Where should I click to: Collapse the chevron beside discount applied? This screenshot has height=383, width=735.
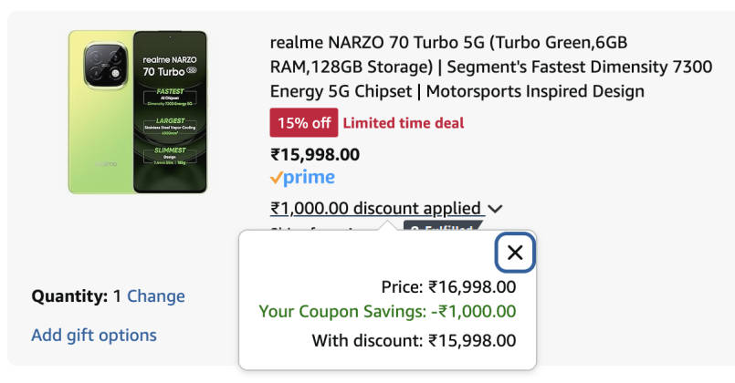[x=496, y=209]
